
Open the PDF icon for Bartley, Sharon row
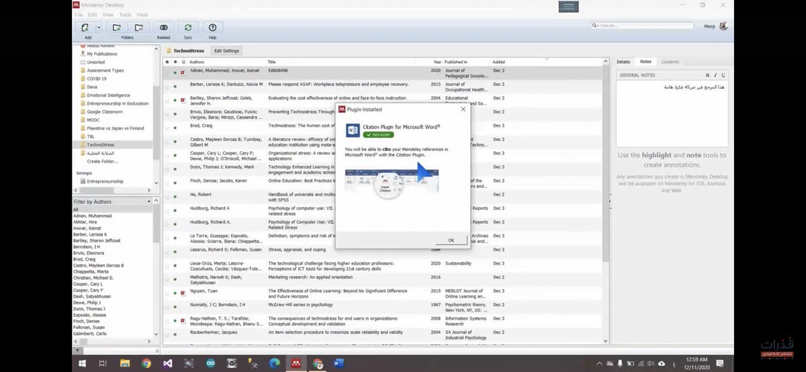183,100
